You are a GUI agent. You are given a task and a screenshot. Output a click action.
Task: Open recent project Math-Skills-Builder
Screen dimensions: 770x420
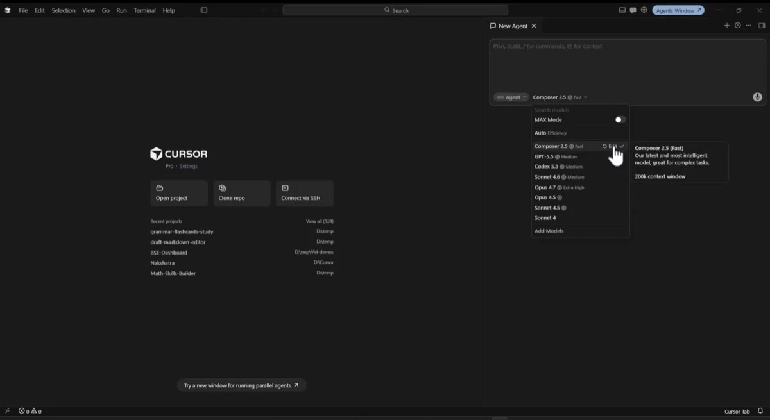coord(242,273)
